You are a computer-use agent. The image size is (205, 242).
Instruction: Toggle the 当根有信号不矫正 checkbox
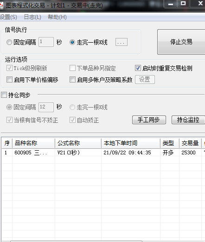coord(9,120)
